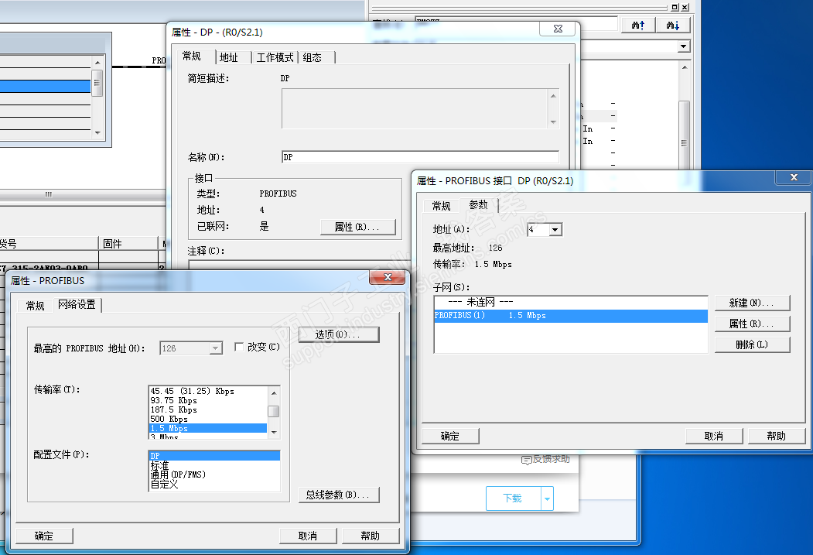Screen dimensions: 813x555
Task: Switch to 组态 tab
Action: (313, 57)
